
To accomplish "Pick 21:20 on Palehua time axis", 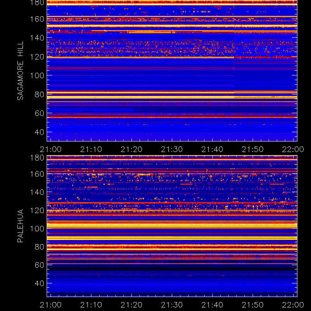I will pyautogui.click(x=131, y=305).
